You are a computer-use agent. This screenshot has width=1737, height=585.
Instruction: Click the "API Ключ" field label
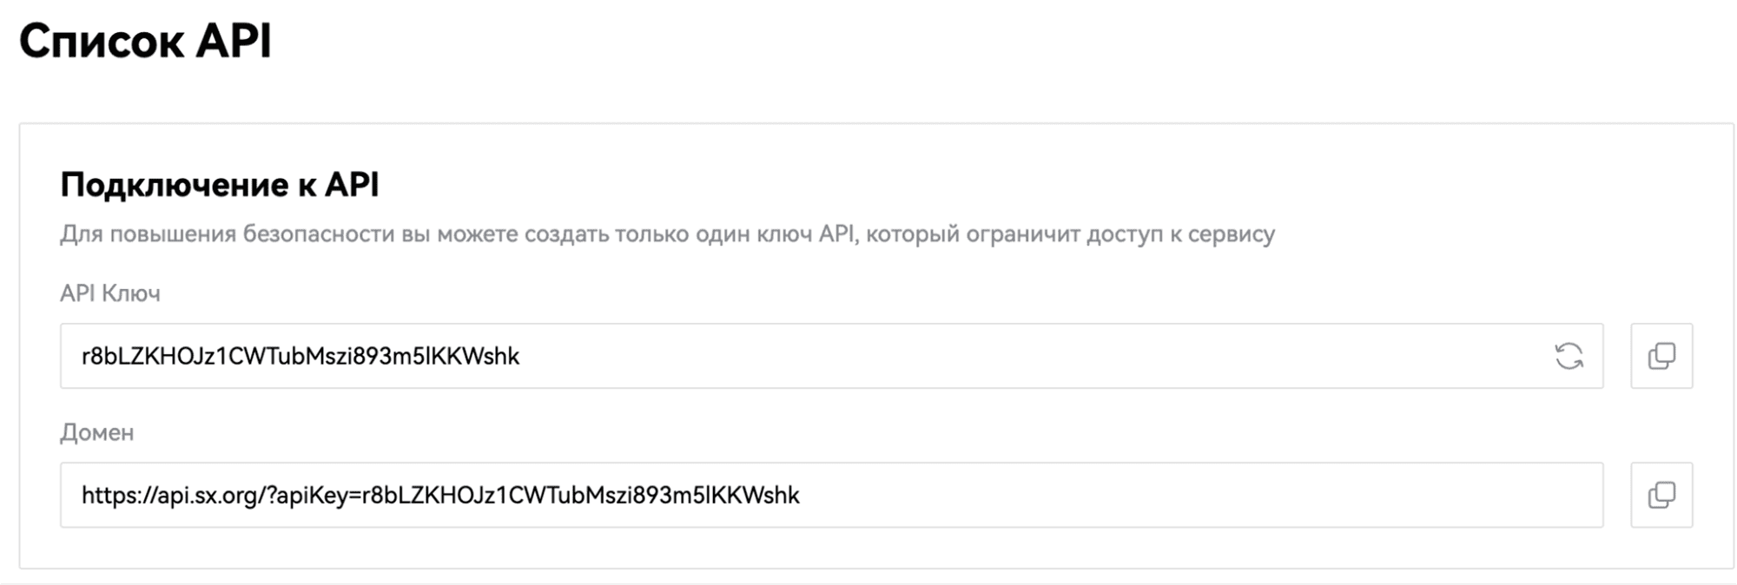[x=110, y=293]
